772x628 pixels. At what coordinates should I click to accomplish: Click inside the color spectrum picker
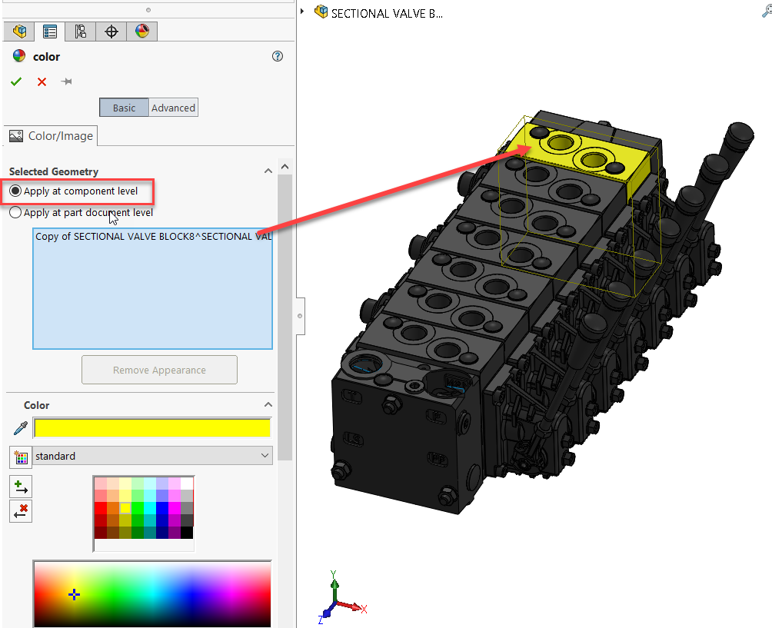pyautogui.click(x=152, y=594)
